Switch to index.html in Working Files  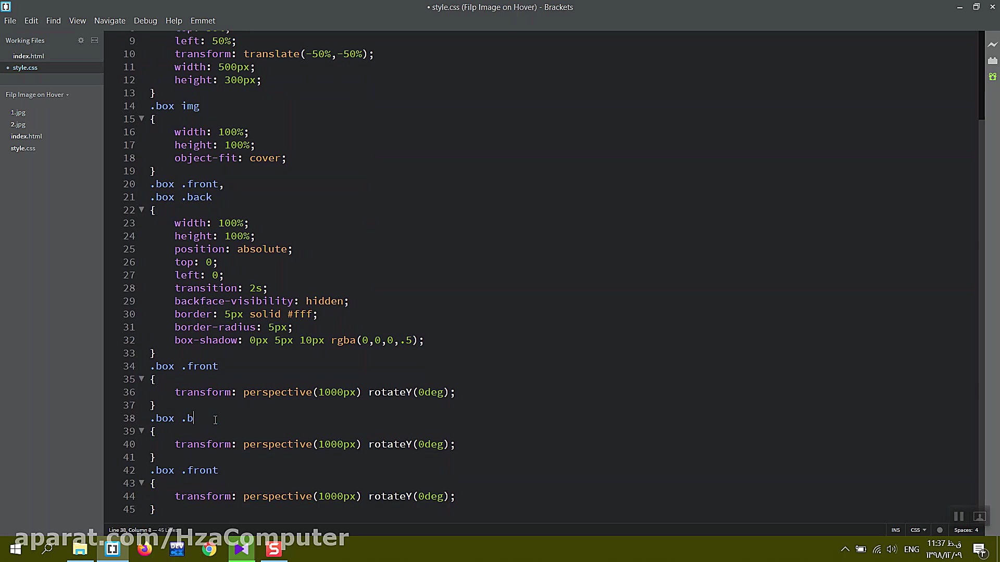[x=29, y=56]
